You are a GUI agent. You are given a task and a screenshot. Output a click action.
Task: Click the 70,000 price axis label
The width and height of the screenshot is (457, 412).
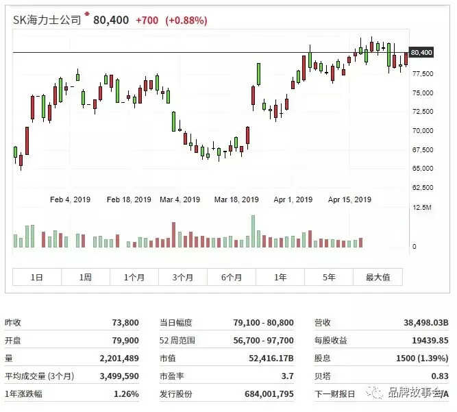click(x=423, y=131)
